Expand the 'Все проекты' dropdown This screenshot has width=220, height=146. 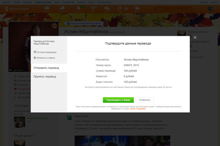point(104,2)
